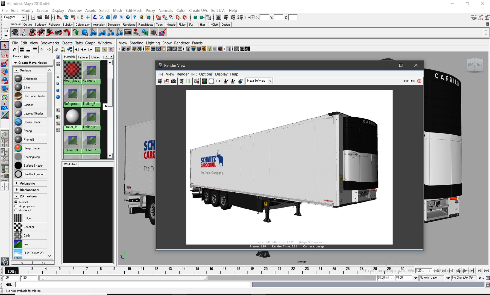Render current frame clapperboard in status line
Image resolution: width=490 pixels, height=295 pixels.
click(226, 17)
